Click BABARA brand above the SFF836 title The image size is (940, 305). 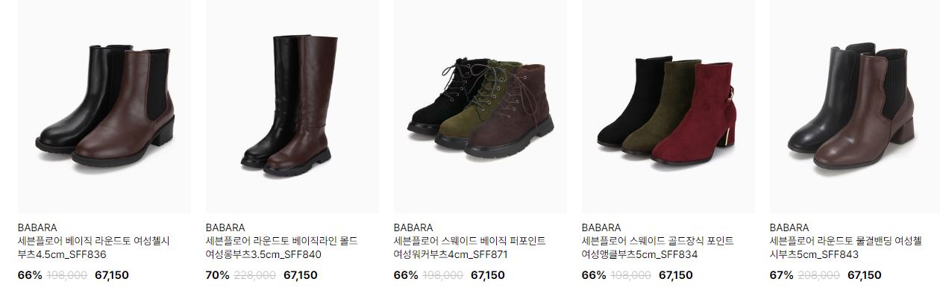coord(37,227)
